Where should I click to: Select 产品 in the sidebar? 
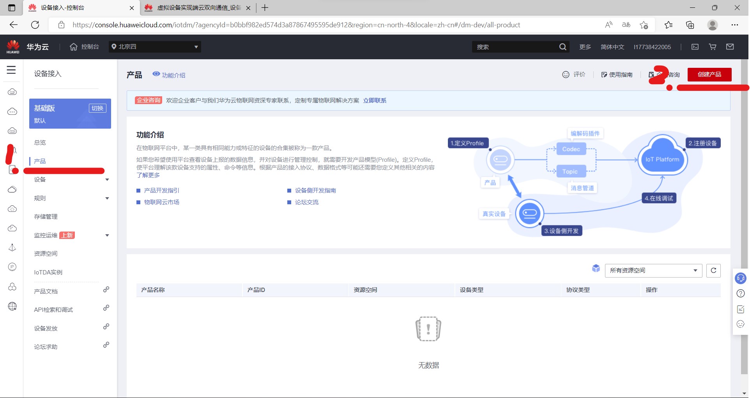(x=40, y=161)
